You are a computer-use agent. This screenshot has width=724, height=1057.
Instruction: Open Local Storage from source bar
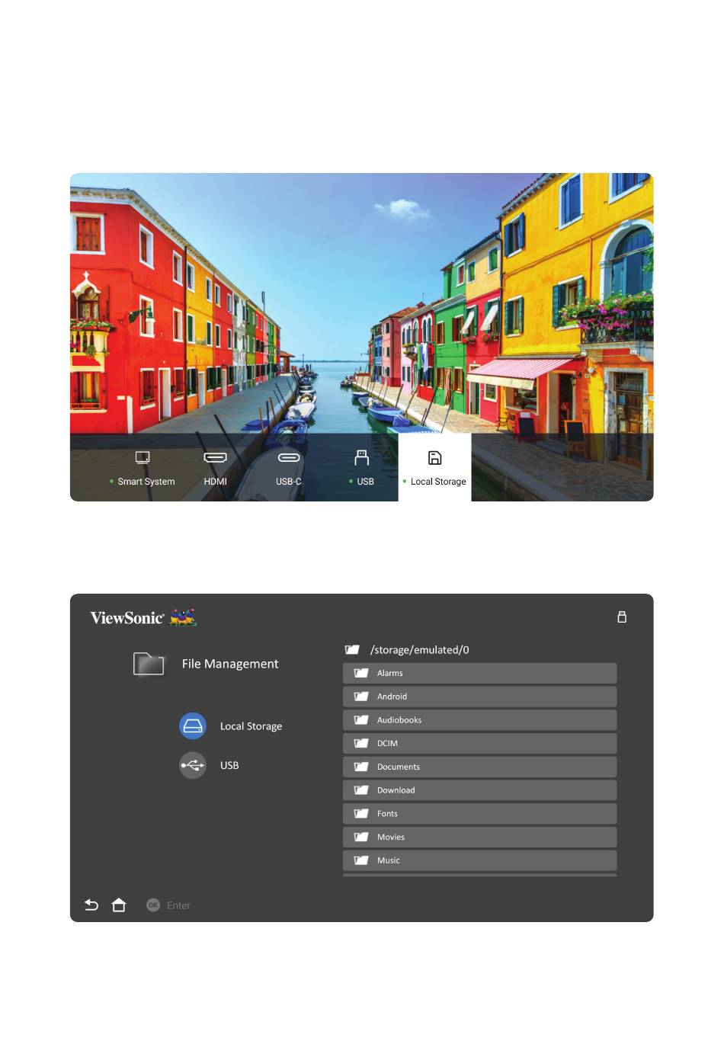[434, 467]
